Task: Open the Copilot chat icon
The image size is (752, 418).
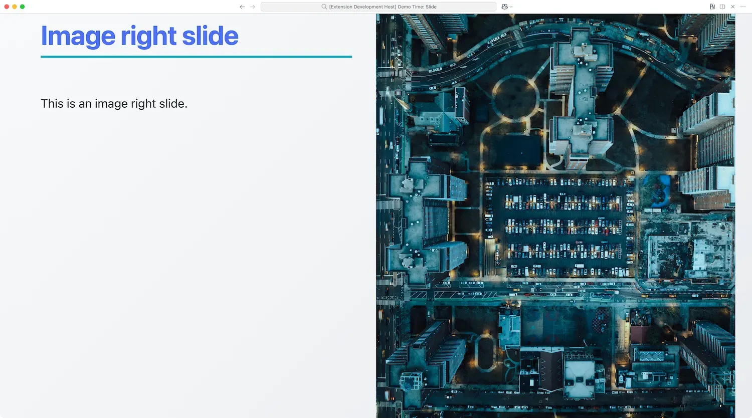Action: pos(504,7)
